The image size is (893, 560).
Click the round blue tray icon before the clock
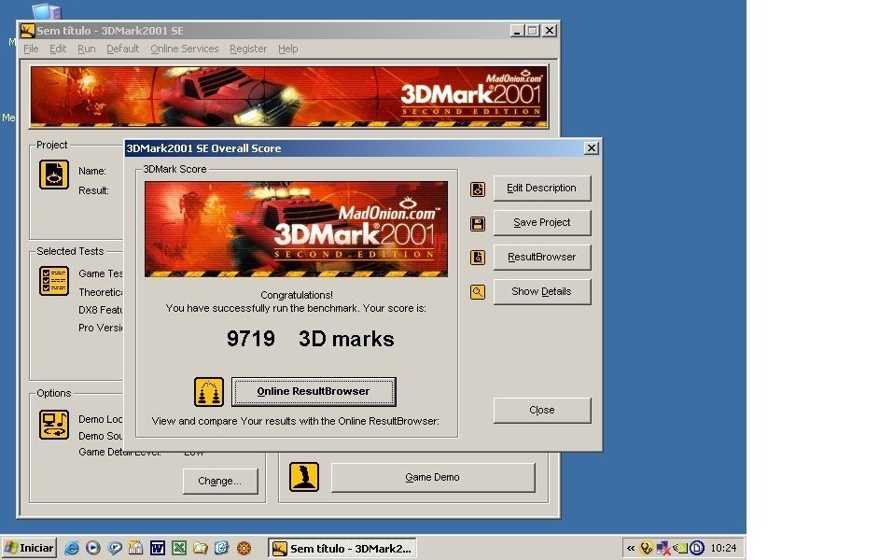(x=697, y=548)
